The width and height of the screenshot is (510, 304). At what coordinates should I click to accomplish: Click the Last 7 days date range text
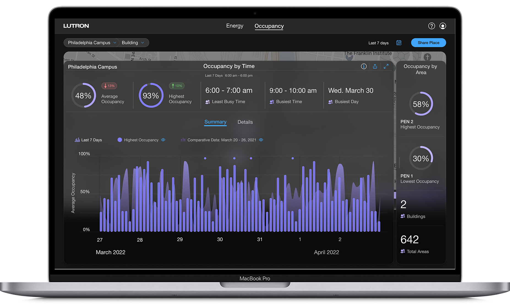click(378, 43)
